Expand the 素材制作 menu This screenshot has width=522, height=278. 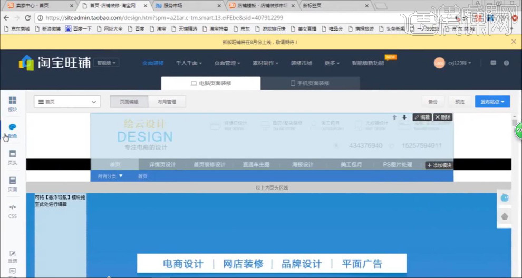[x=265, y=63]
